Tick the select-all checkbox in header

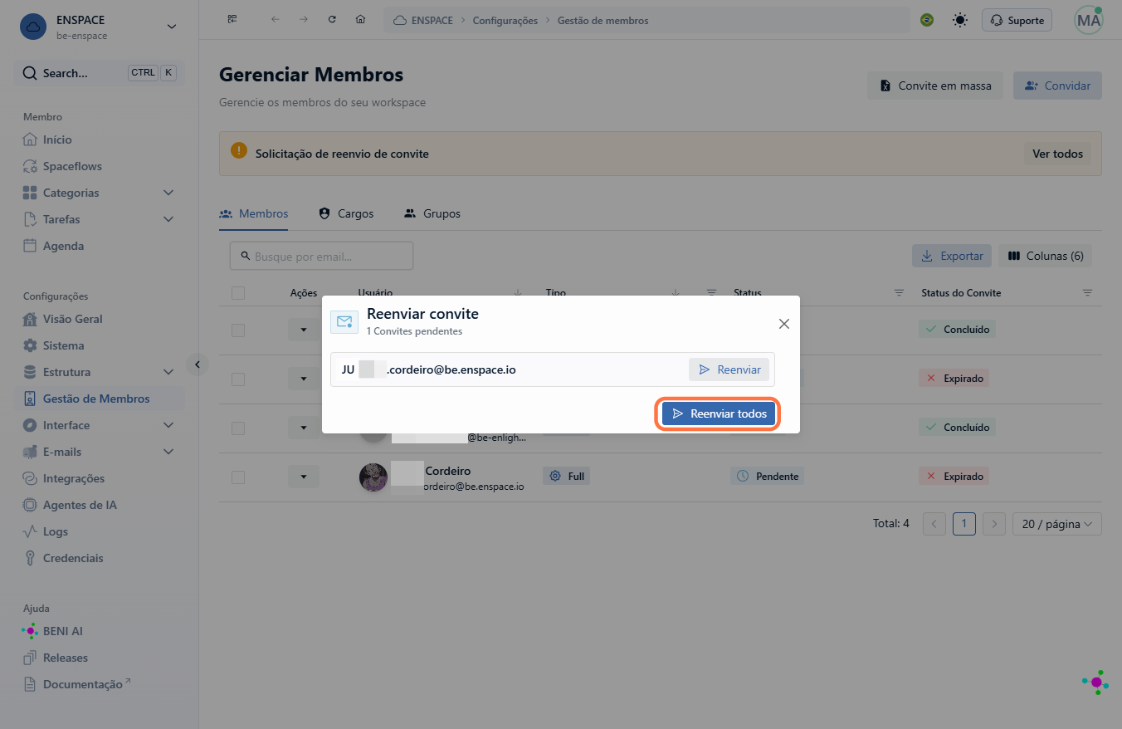pos(238,293)
